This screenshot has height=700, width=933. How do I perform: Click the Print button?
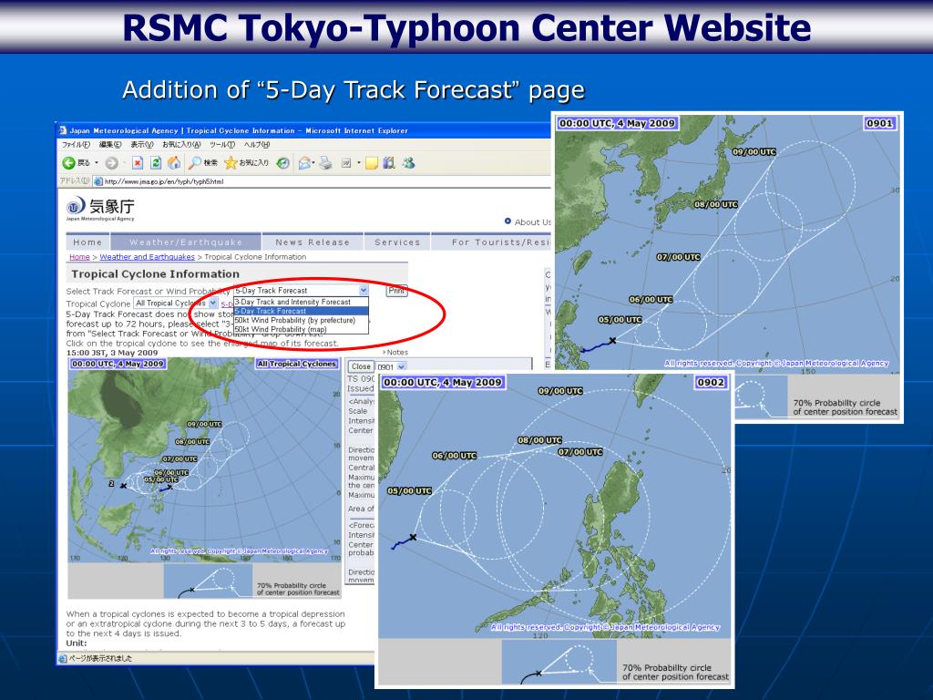pyautogui.click(x=396, y=291)
